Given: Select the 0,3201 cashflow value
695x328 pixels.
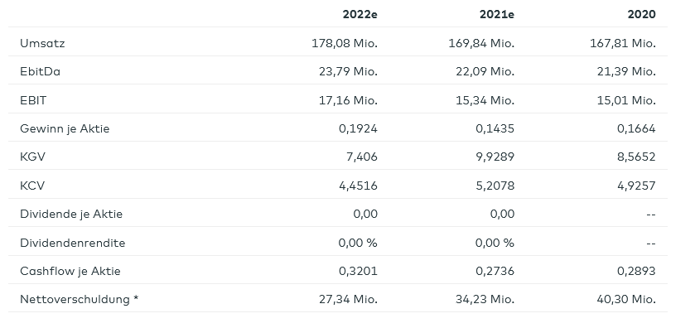Looking at the screenshot, I should click(358, 272).
